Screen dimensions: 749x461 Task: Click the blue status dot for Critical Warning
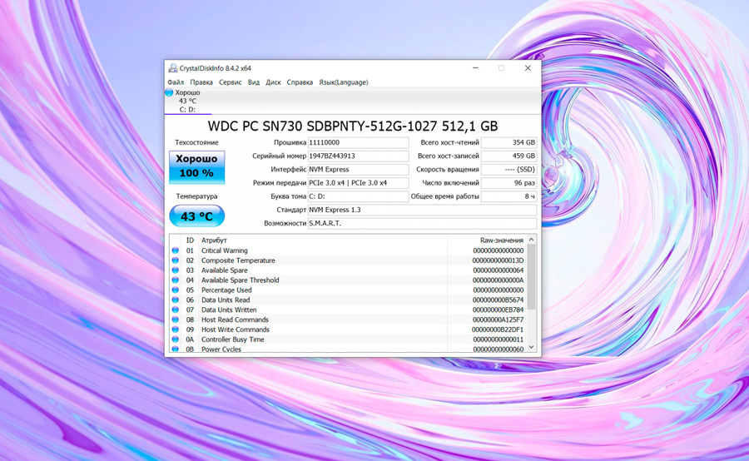point(176,250)
